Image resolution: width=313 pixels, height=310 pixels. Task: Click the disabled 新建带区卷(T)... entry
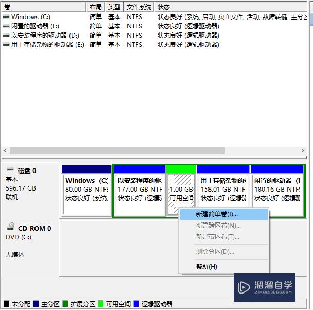click(x=223, y=237)
